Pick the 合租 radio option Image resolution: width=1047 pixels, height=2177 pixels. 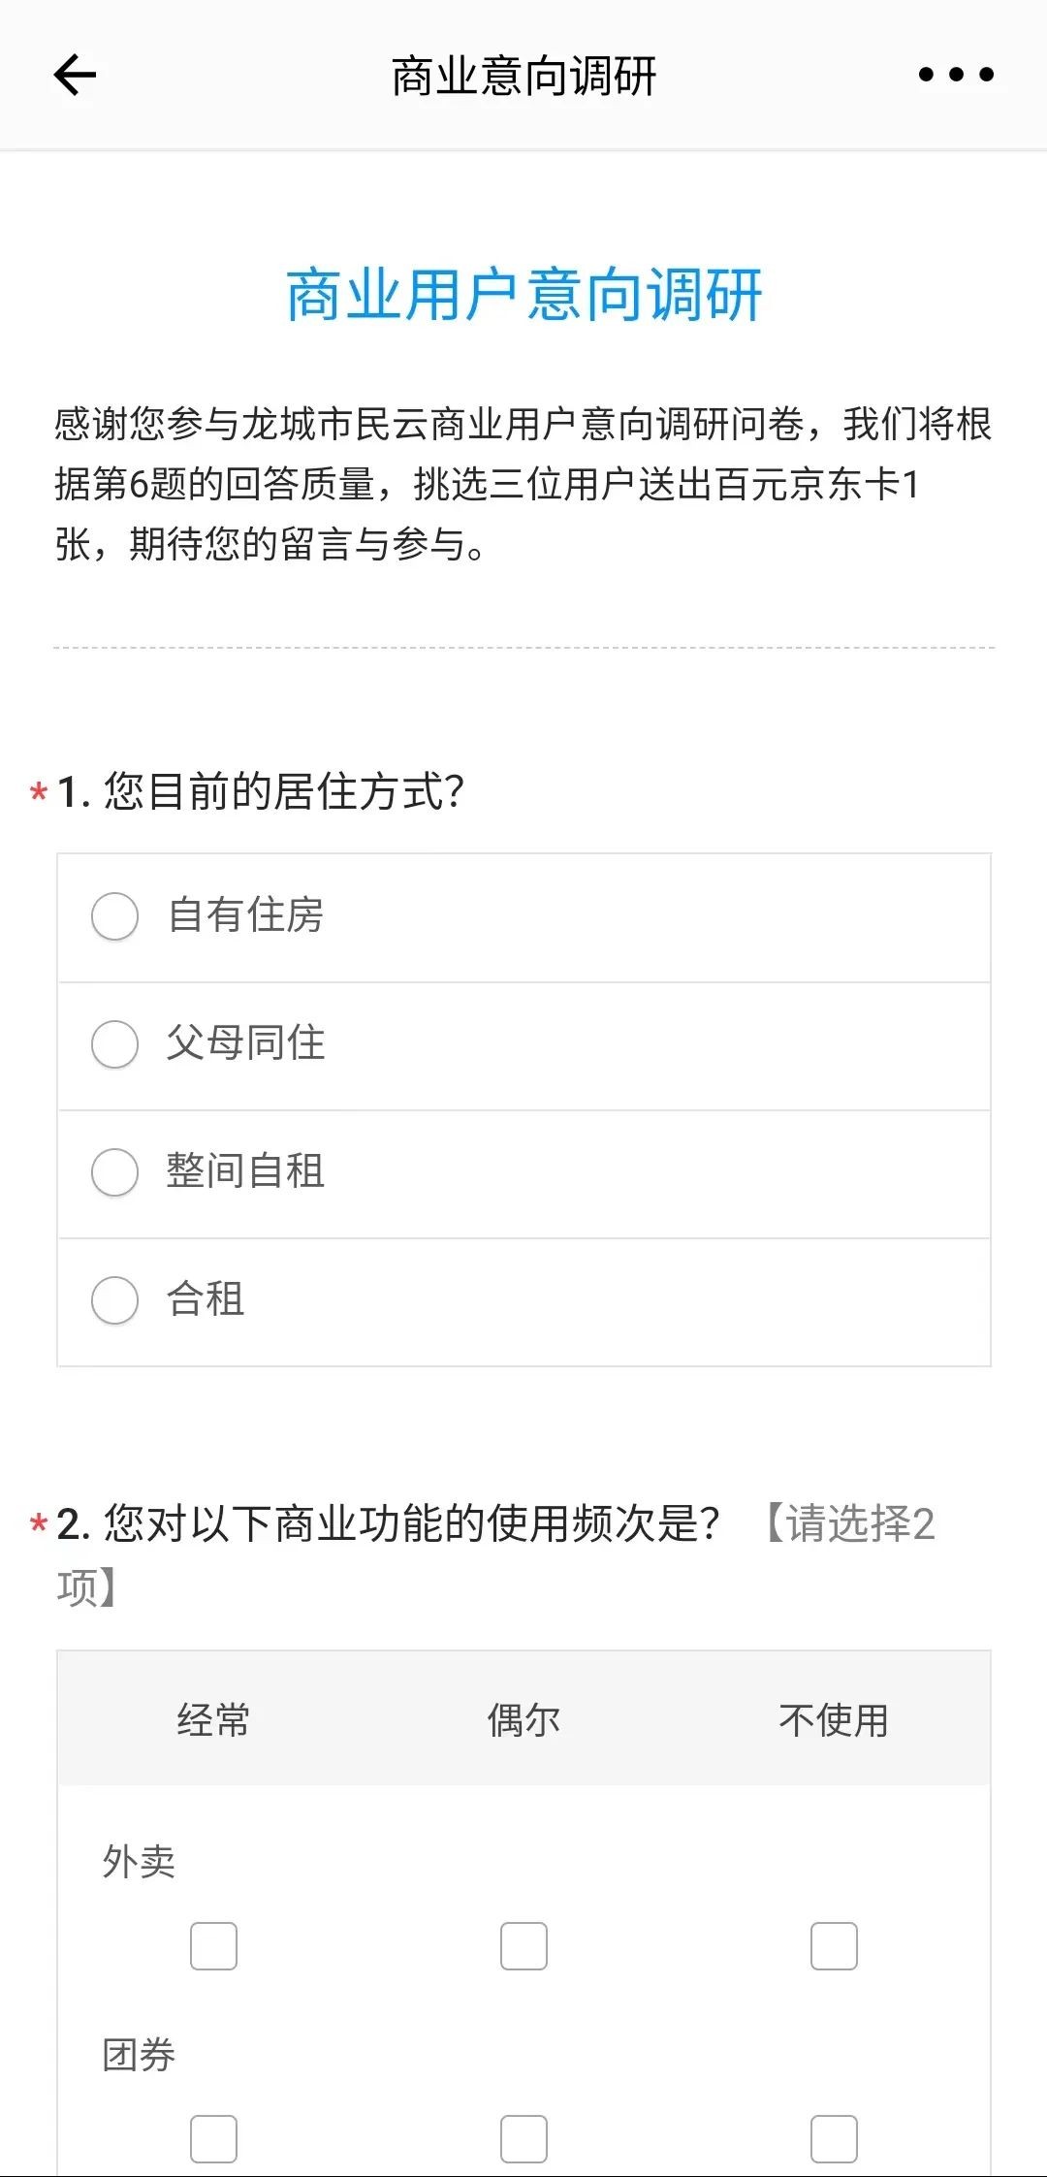tap(115, 1300)
